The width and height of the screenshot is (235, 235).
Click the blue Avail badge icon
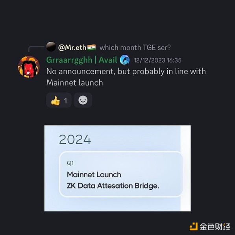(124, 60)
